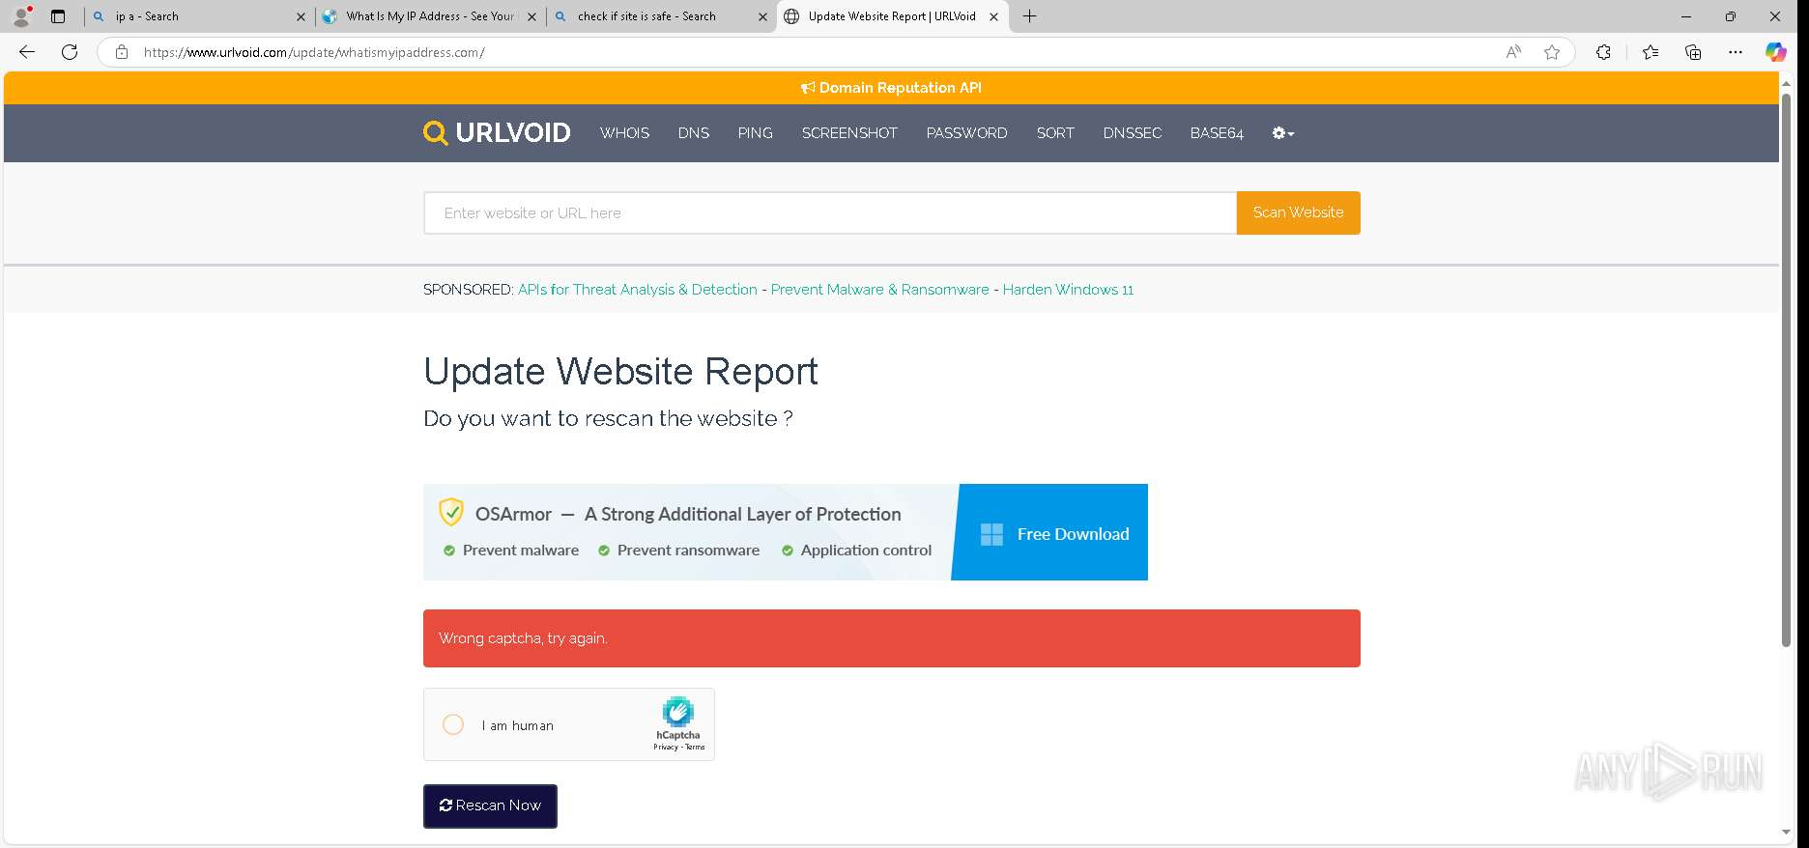Reload the page with refresh icon
The width and height of the screenshot is (1809, 848).
[70, 52]
